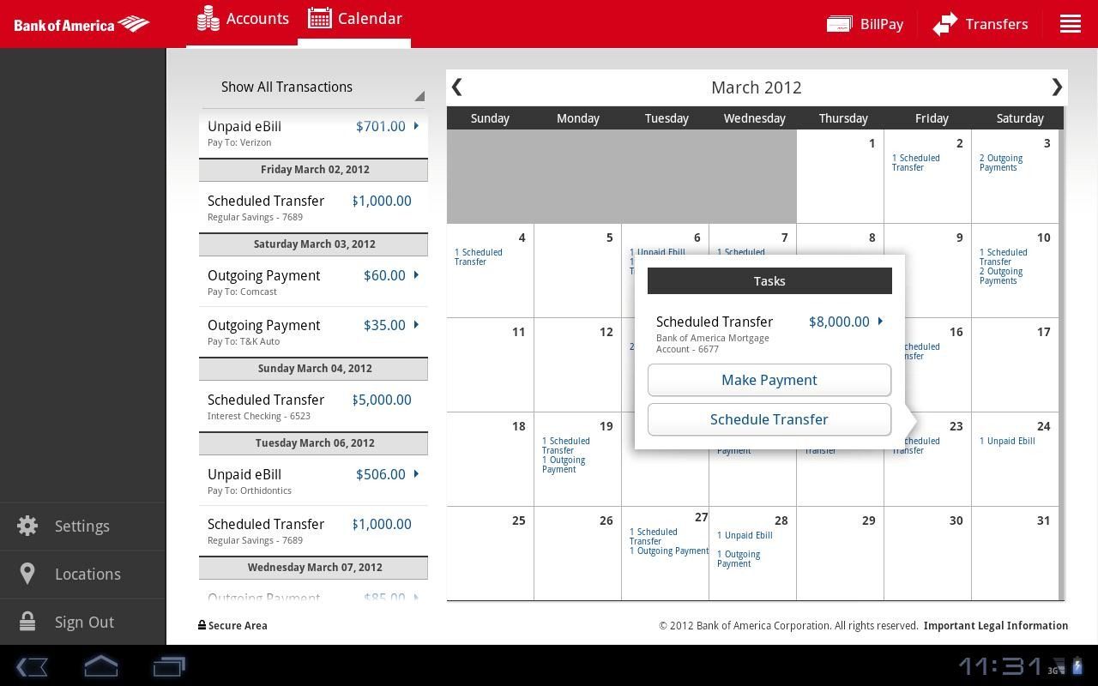Open the hamburger menu
This screenshot has height=686, width=1098.
[1070, 23]
